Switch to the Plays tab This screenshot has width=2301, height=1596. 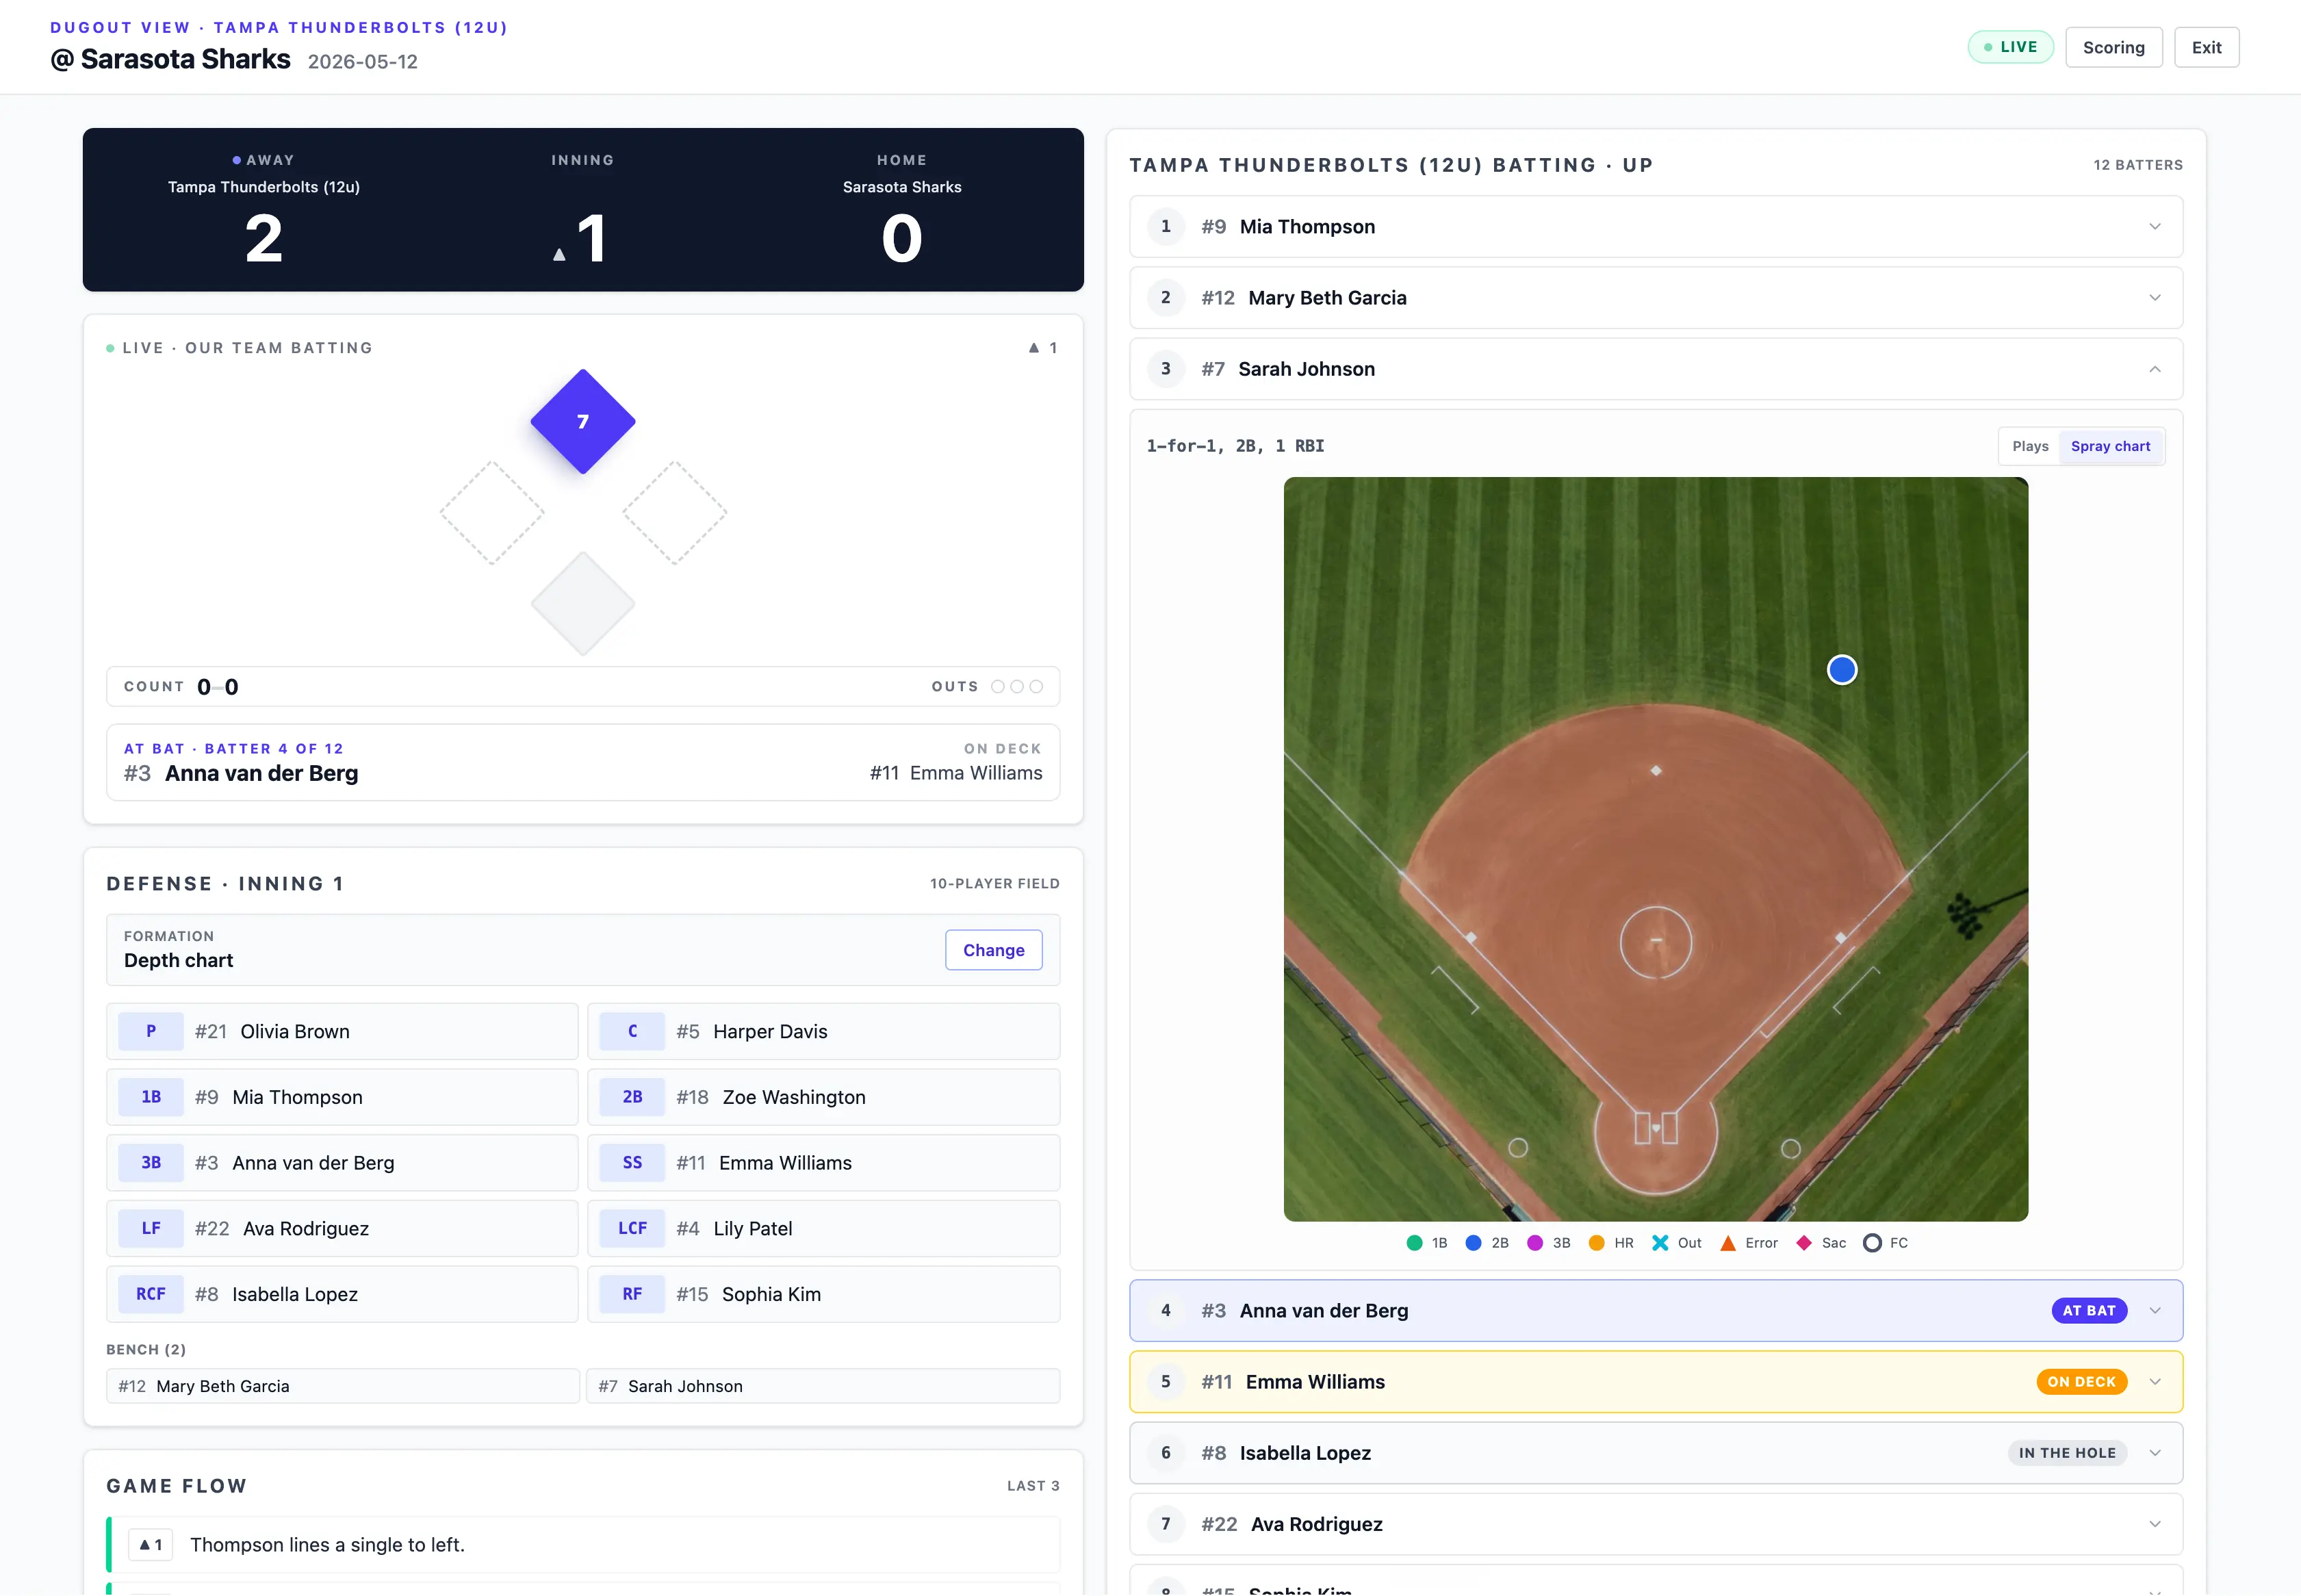tap(2030, 446)
